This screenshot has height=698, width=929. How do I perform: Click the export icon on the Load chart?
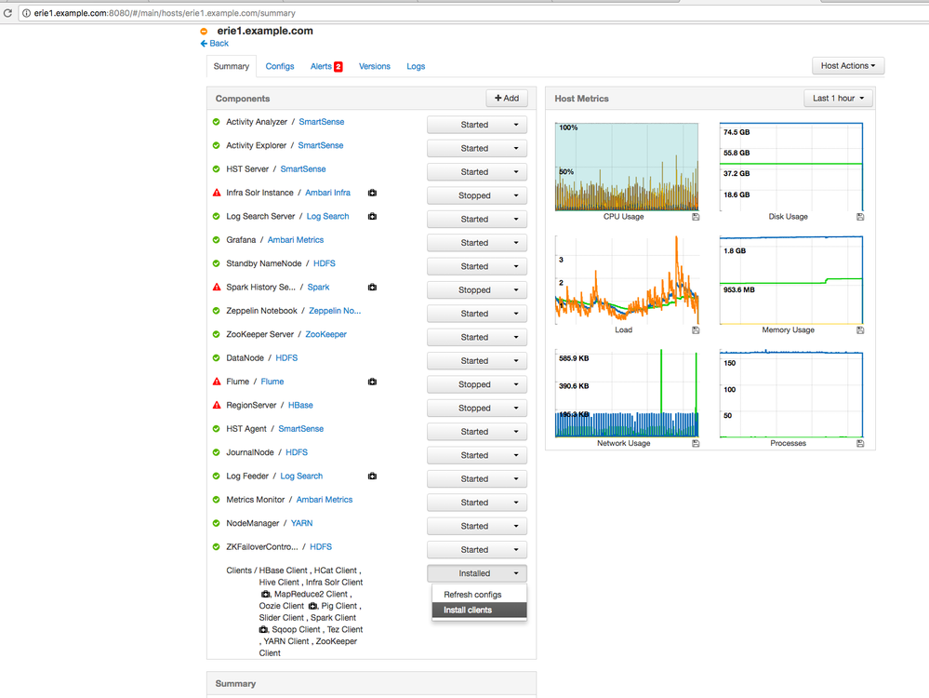click(694, 329)
